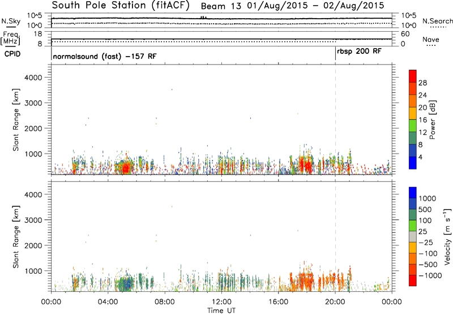Click the "3000" tick of velocity panel axis
Viewport: 453px width, 314px height.
point(33,220)
